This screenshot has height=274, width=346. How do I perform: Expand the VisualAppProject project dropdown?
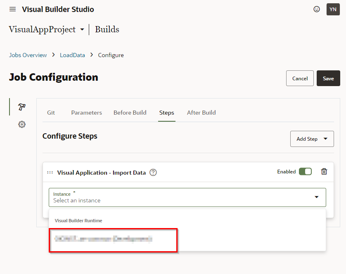tap(82, 29)
